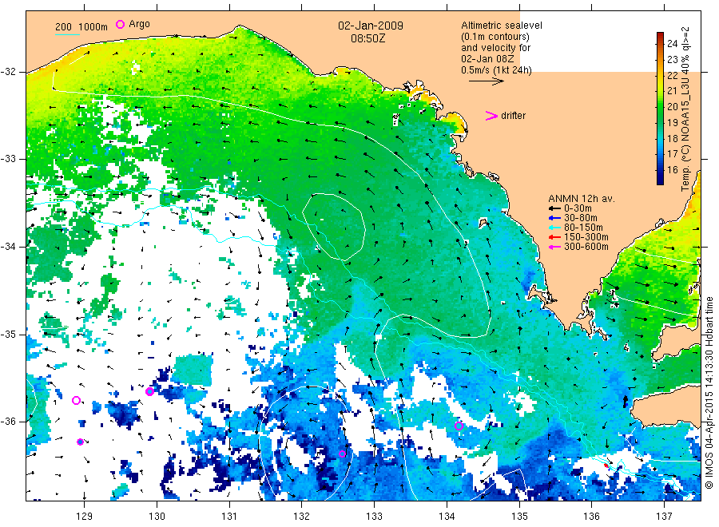This screenshot has height=527, width=719.
Task: Click the '150-300m' depth label
Action: (586, 237)
